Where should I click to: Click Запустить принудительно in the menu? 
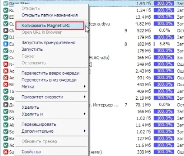(x=48, y=42)
